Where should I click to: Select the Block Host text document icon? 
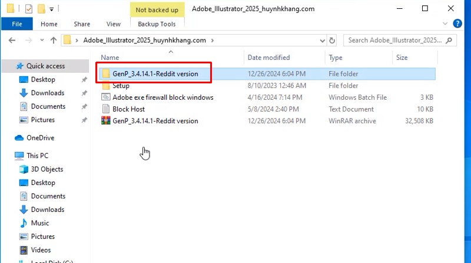tap(105, 109)
